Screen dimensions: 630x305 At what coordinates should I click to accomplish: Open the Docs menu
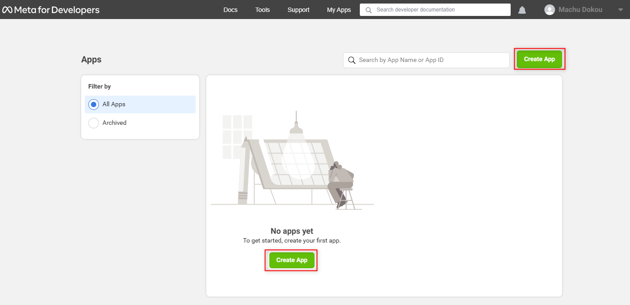[x=231, y=10]
